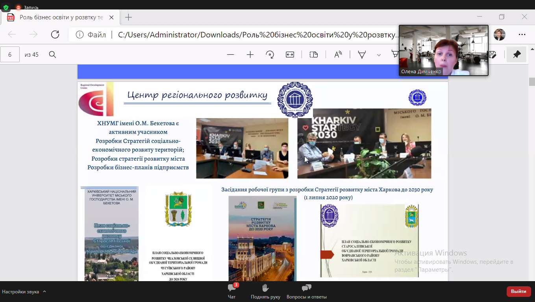The height and width of the screenshot is (302, 535).
Task: Select the PDF browser tab
Action: click(x=61, y=17)
